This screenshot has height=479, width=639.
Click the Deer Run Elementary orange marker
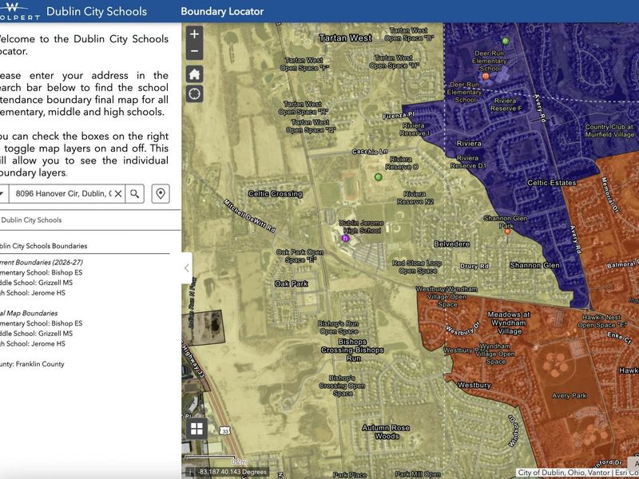[x=486, y=76]
